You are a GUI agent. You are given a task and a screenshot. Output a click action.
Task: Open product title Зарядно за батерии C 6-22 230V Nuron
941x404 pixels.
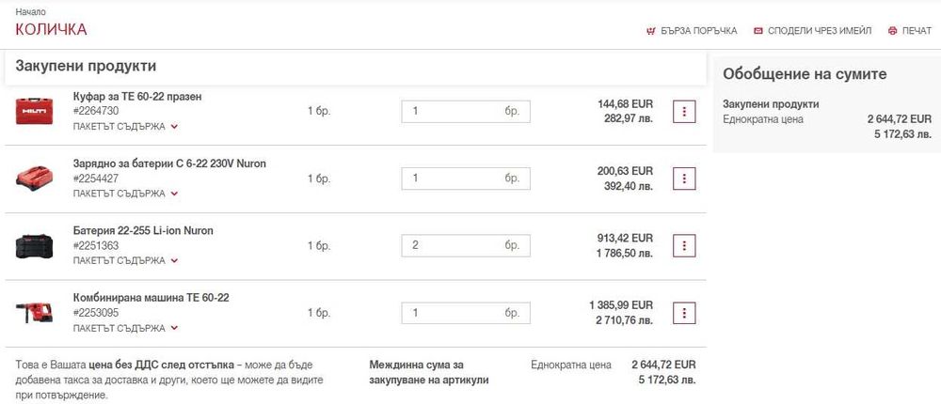[169, 163]
